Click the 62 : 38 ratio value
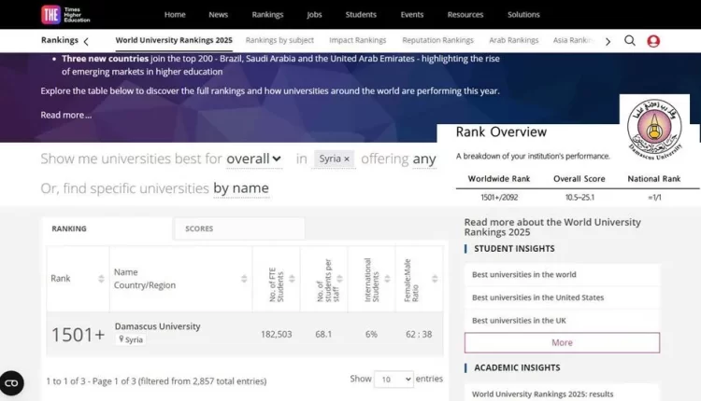701x401 pixels. pyautogui.click(x=419, y=334)
